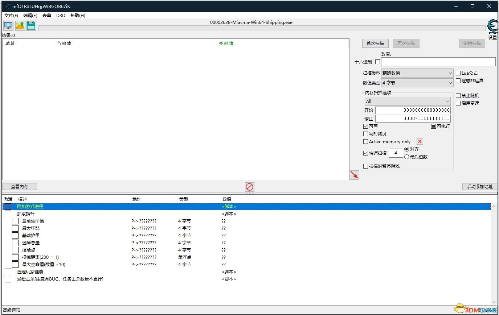
Task: Enable the 十六进制 hex checkbox
Action: (378, 62)
